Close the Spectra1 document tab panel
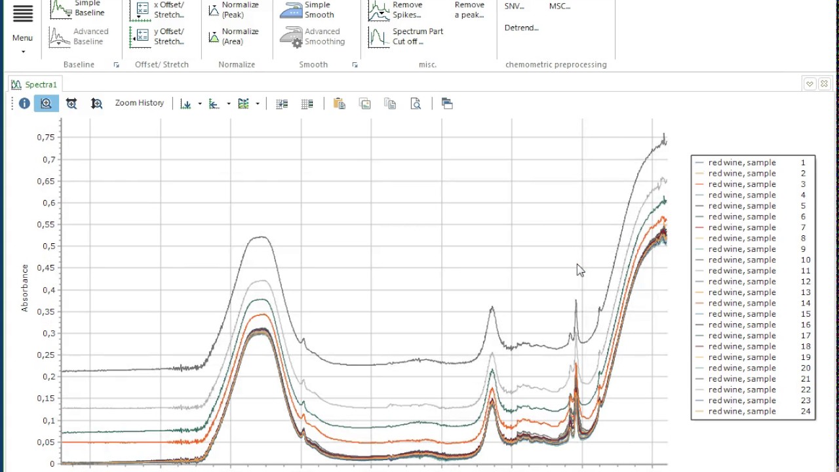Image resolution: width=839 pixels, height=472 pixels. tap(824, 84)
